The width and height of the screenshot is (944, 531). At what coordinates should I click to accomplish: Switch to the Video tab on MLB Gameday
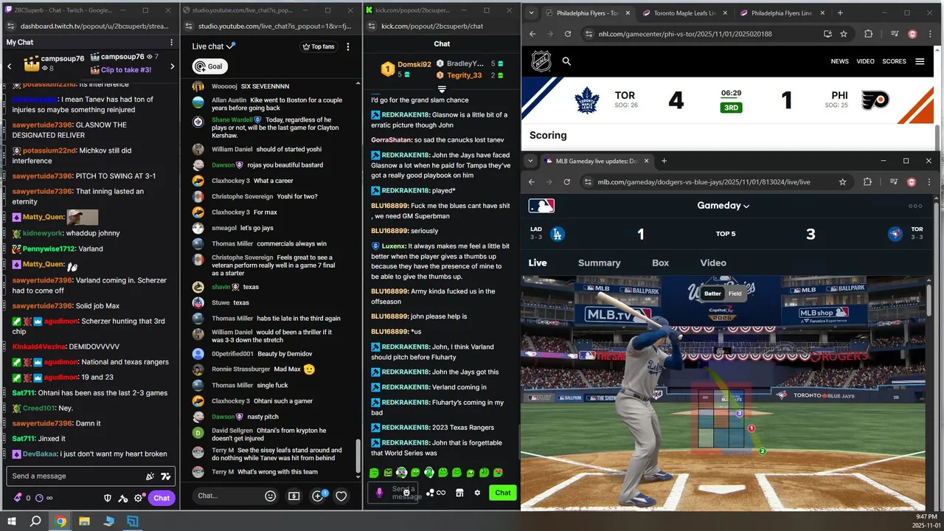[x=713, y=263]
